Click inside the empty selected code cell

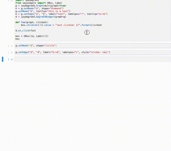coord(92,59)
